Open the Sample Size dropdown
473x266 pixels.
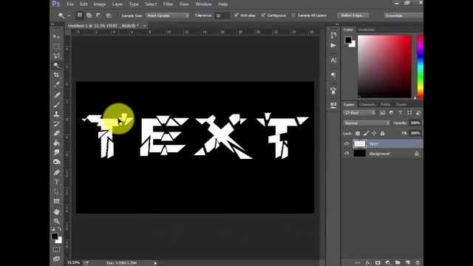pyautogui.click(x=168, y=15)
